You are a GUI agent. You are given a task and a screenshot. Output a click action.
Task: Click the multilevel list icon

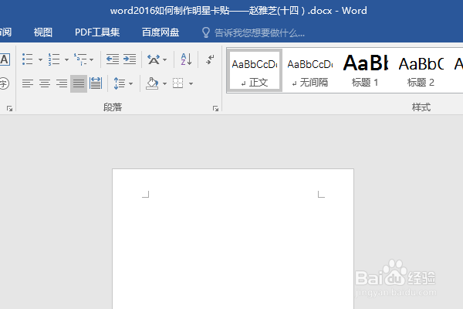pos(80,59)
